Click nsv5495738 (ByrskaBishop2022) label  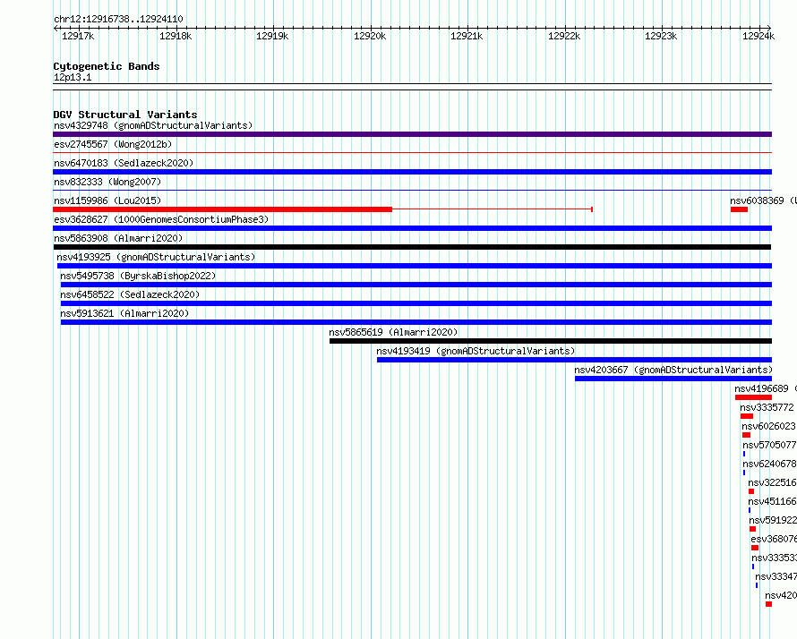tap(138, 276)
